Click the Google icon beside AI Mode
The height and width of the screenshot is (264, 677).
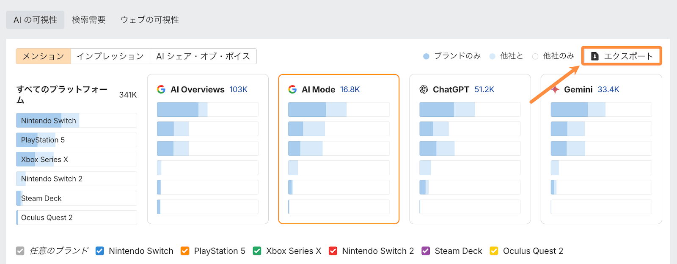coord(292,89)
